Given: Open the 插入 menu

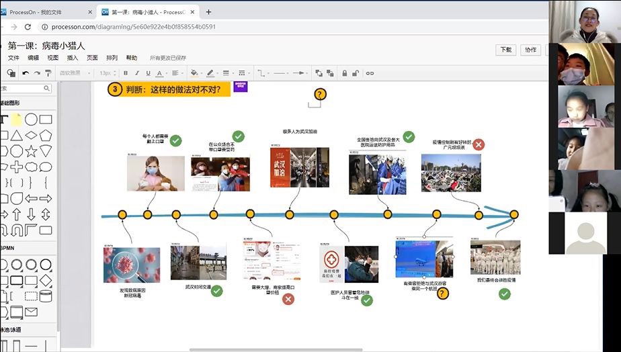Looking at the screenshot, I should pyautogui.click(x=73, y=57).
